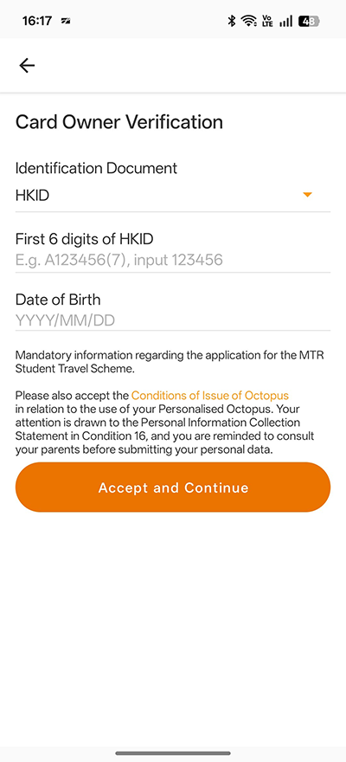Tap the Wi-Fi status icon
Image resolution: width=346 pixels, height=762 pixels.
[x=249, y=21]
